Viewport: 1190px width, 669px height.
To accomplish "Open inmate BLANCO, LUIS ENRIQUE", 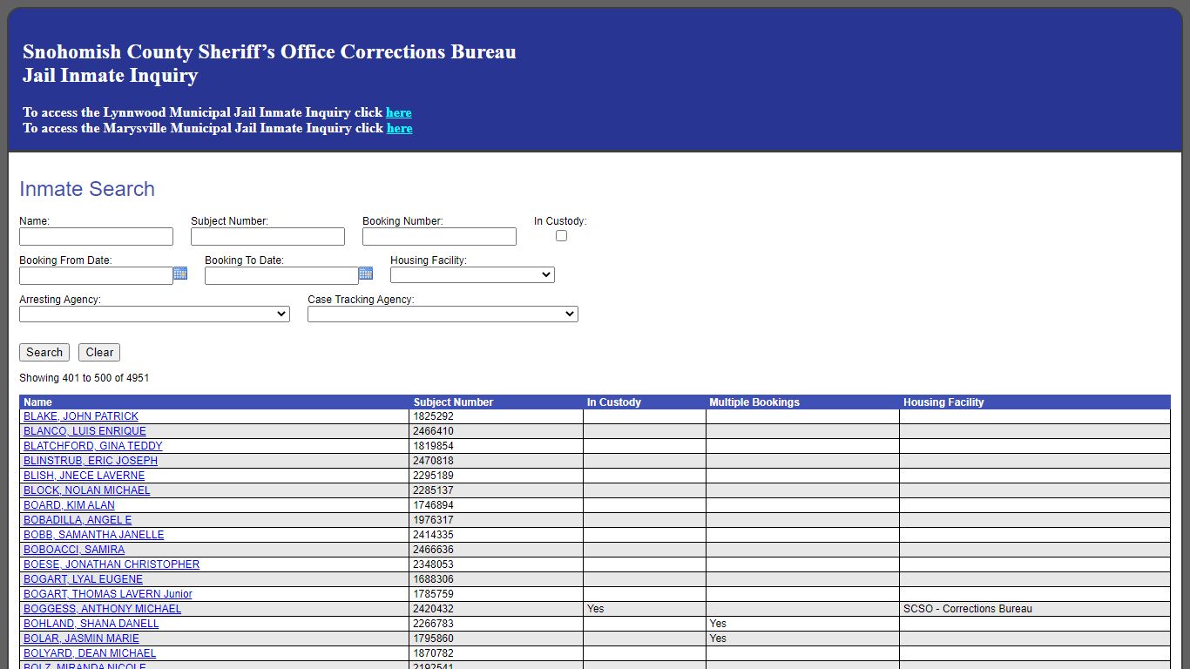I will [85, 431].
